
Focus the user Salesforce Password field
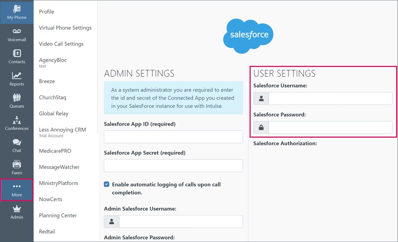(331, 127)
